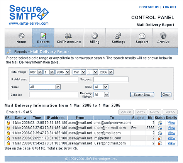
Task: Switch to the Support tab
Action: point(142,38)
